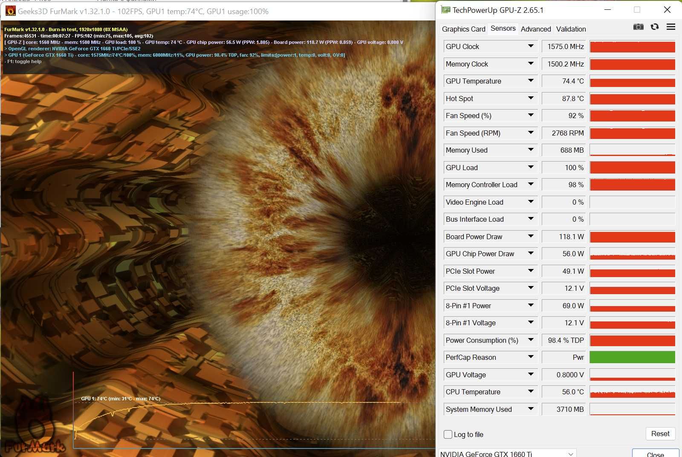Expand the 8-Pin #1 Voltage dropdown
The height and width of the screenshot is (457, 682).
531,322
